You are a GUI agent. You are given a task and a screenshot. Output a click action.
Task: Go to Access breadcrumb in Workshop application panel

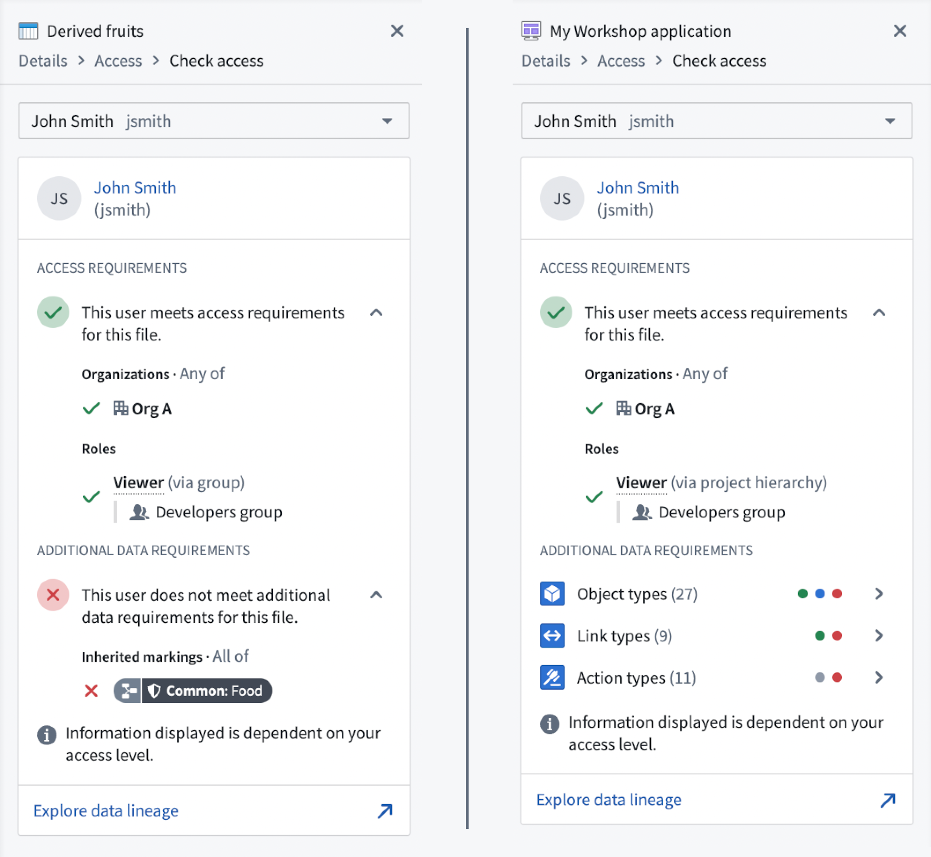point(621,61)
